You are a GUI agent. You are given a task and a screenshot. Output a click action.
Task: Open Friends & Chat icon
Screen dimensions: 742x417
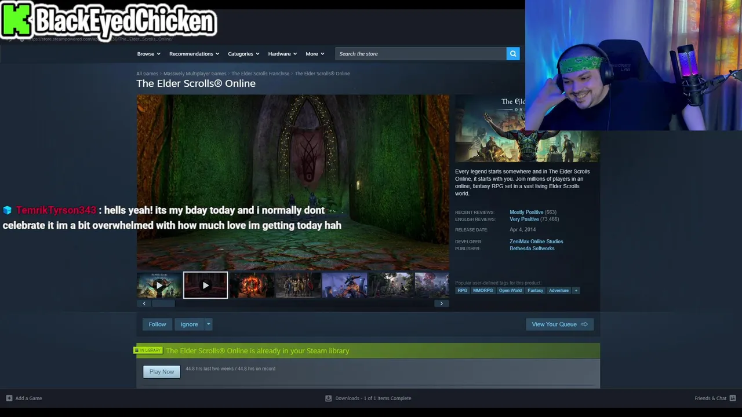(x=733, y=398)
